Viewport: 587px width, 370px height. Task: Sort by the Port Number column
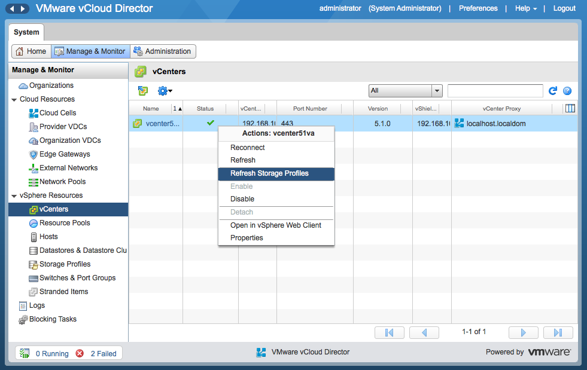tap(310, 109)
